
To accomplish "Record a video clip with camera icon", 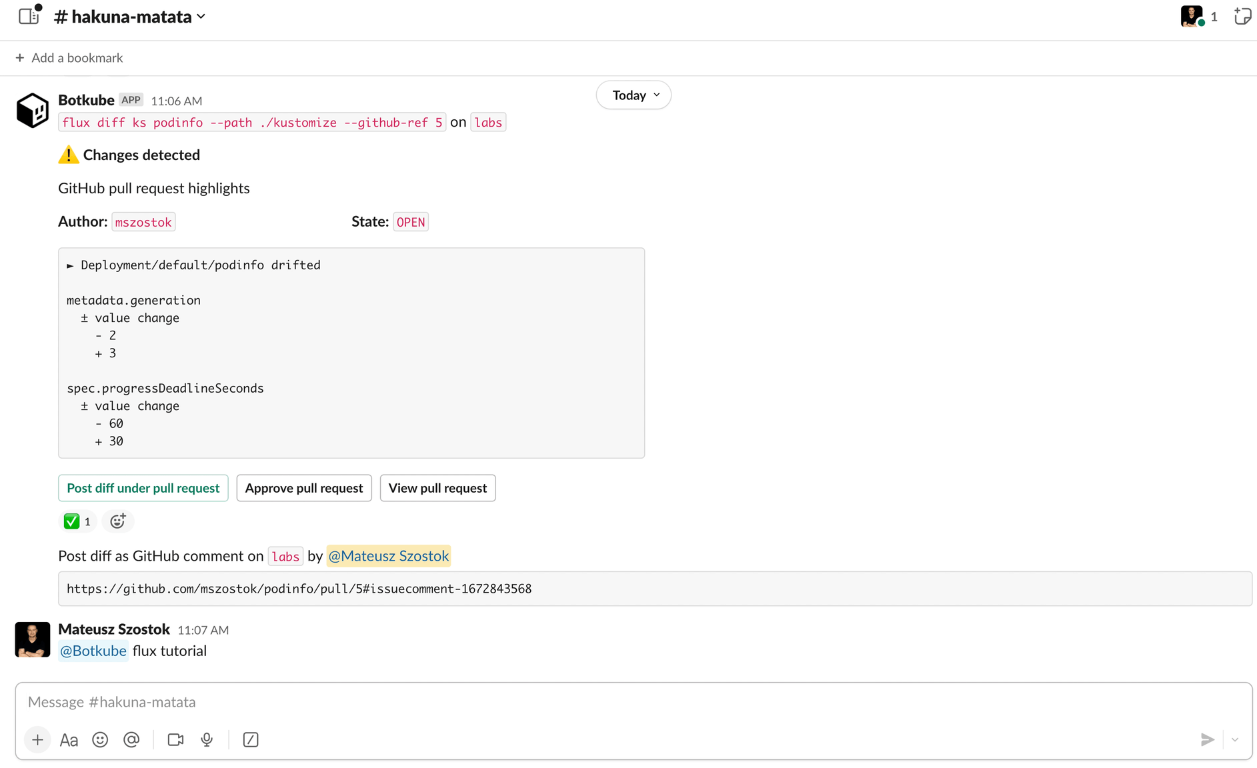I will point(175,739).
